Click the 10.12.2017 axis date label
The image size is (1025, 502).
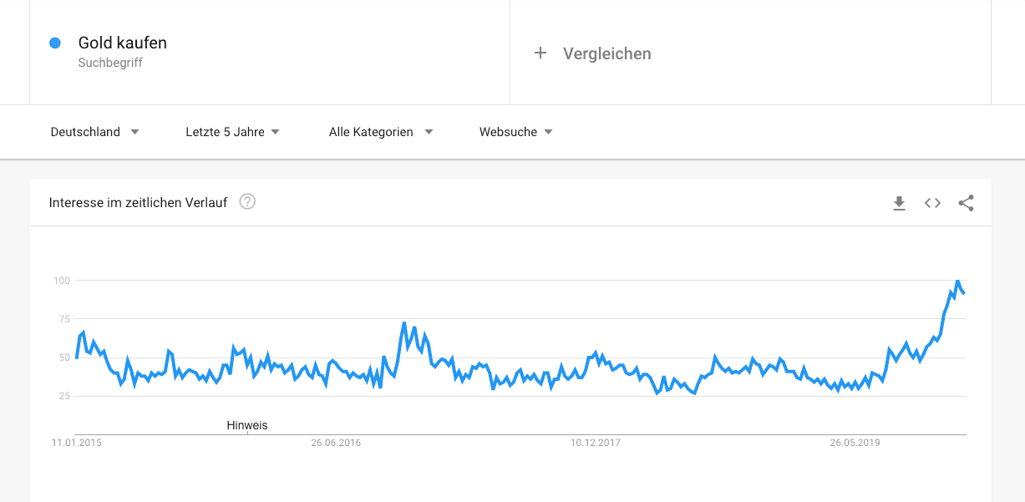[x=596, y=443]
